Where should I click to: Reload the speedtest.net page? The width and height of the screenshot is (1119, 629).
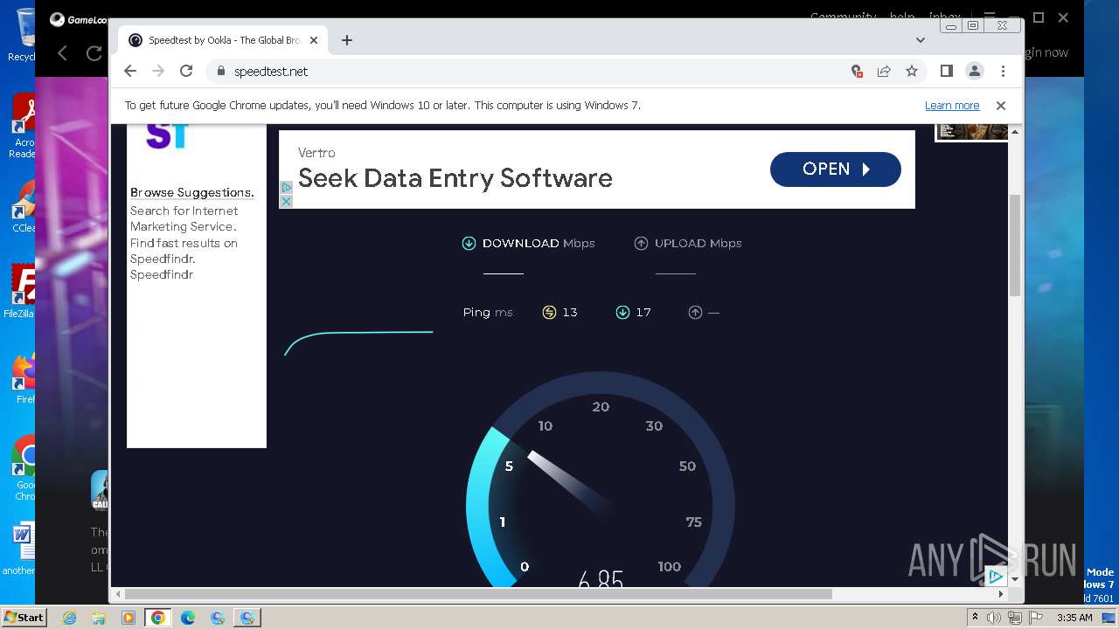coord(186,72)
